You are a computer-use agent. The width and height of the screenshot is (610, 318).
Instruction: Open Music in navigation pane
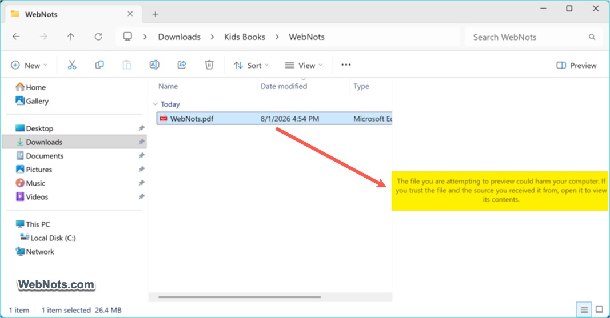[35, 183]
